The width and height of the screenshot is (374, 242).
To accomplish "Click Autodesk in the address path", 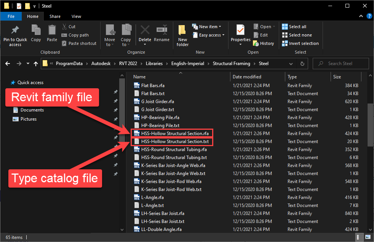I will [101, 64].
